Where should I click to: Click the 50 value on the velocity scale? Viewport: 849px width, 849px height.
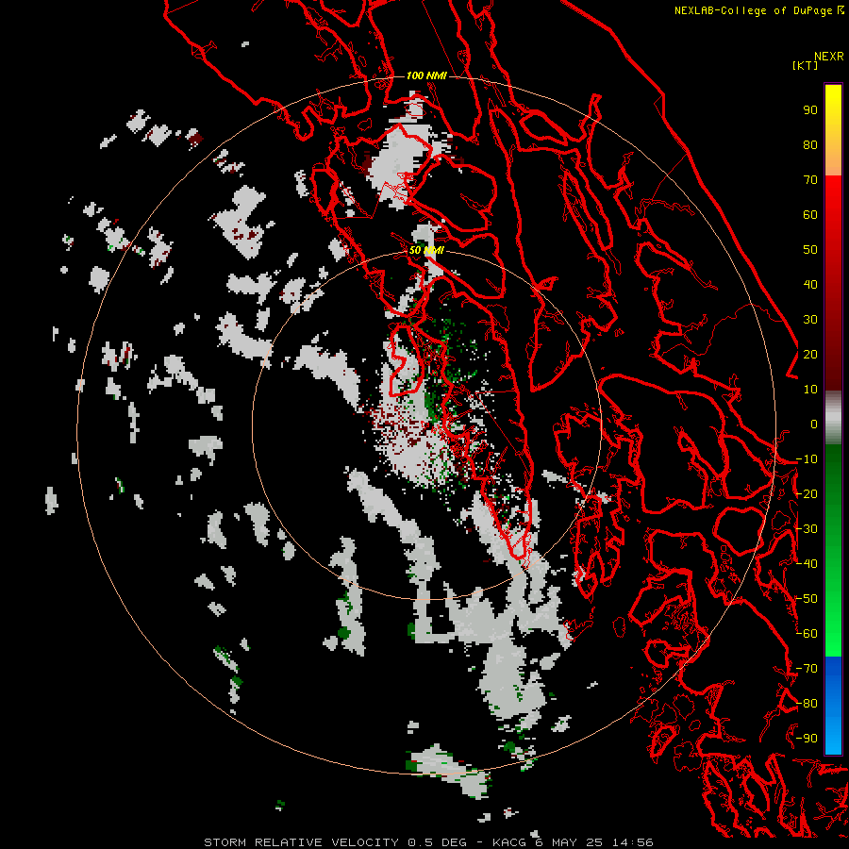pos(810,250)
